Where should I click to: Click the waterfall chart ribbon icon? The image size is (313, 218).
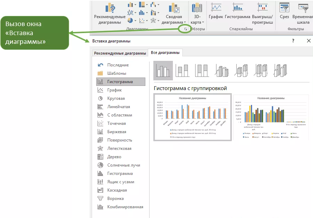tap(153, 5)
